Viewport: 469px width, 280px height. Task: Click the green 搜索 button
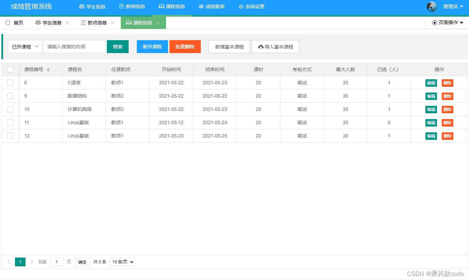(118, 47)
